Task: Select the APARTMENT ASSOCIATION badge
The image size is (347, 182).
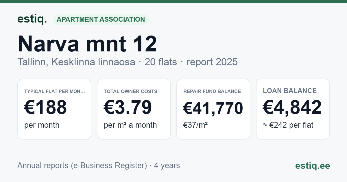Action: click(x=101, y=20)
